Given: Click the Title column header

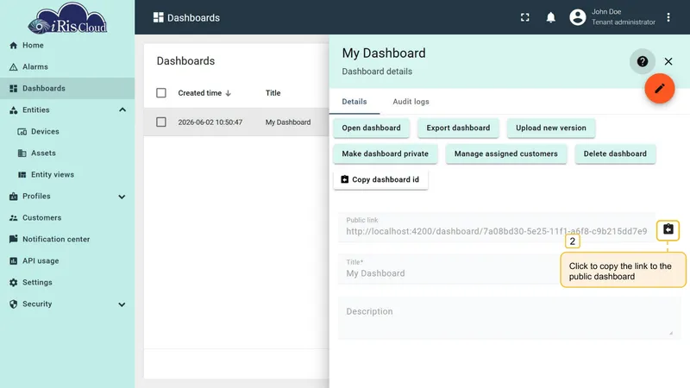Looking at the screenshot, I should 273,93.
